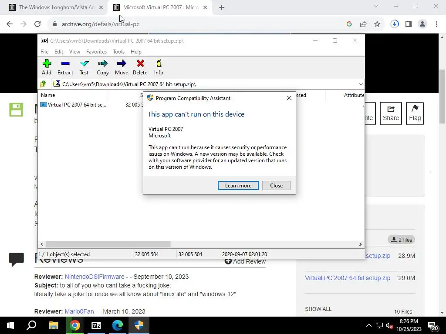Click the network tray icon
The width and height of the screenshot is (446, 334).
click(x=379, y=325)
